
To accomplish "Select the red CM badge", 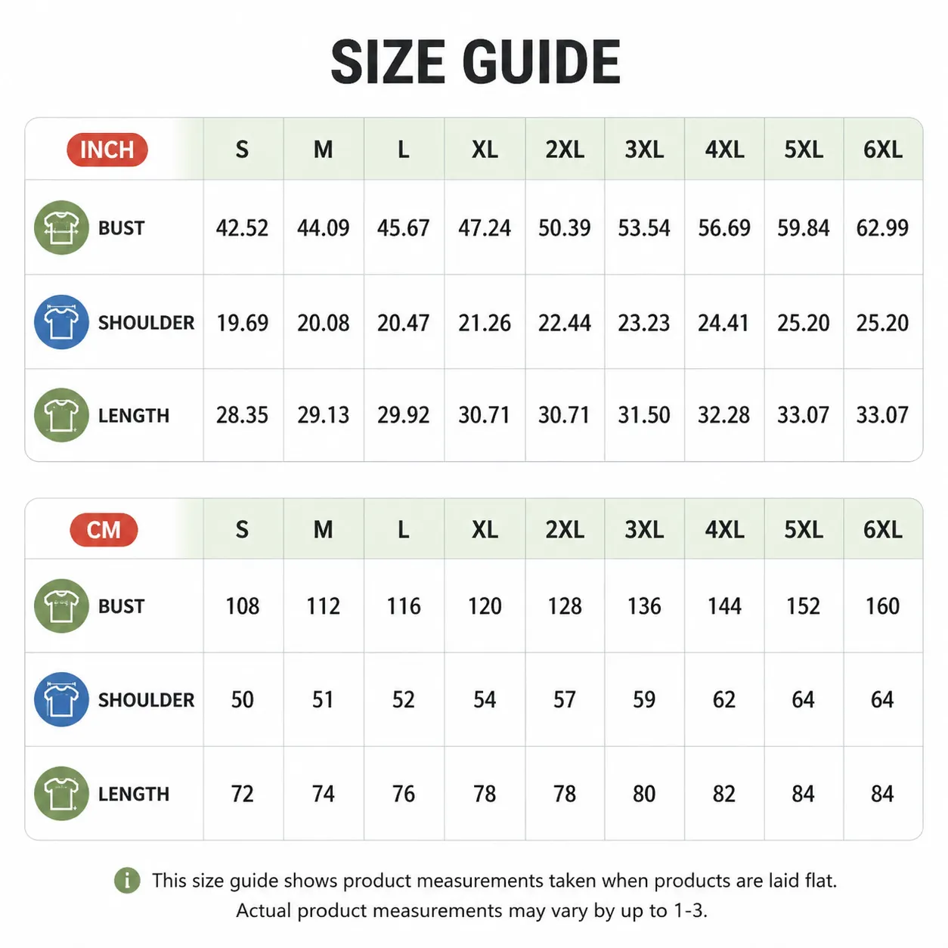I will [104, 530].
